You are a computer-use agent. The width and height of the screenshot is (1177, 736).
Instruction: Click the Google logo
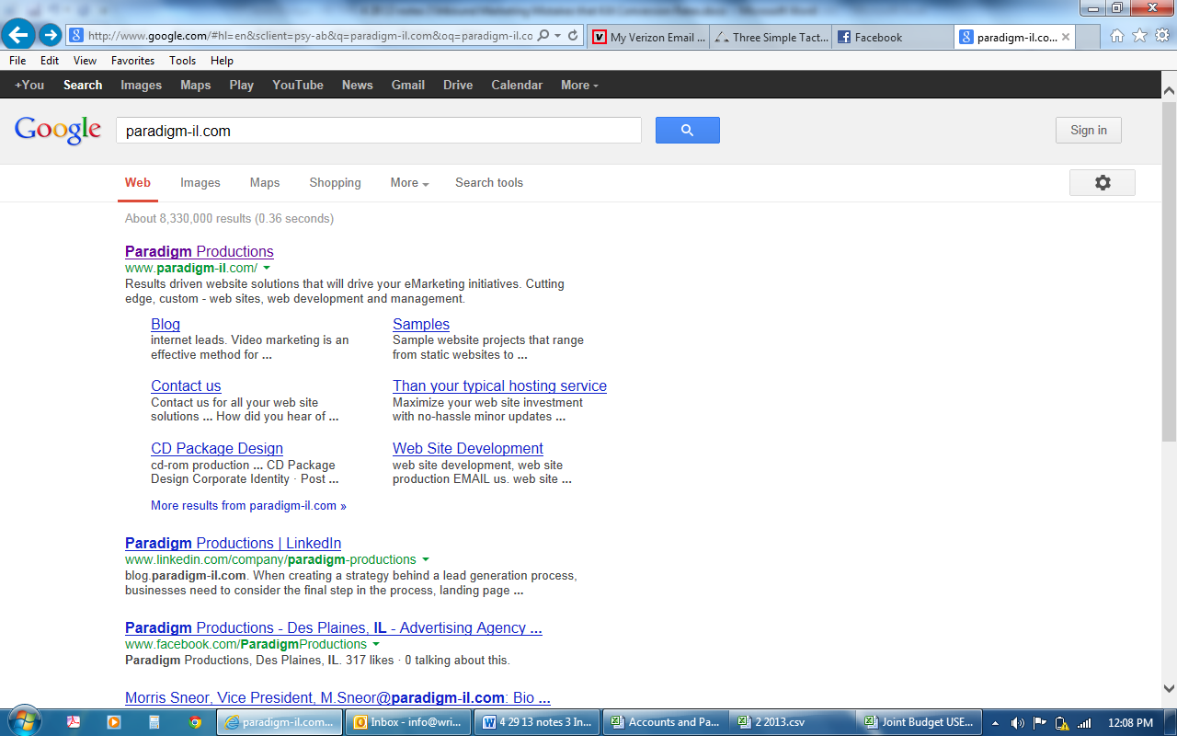tap(58, 131)
